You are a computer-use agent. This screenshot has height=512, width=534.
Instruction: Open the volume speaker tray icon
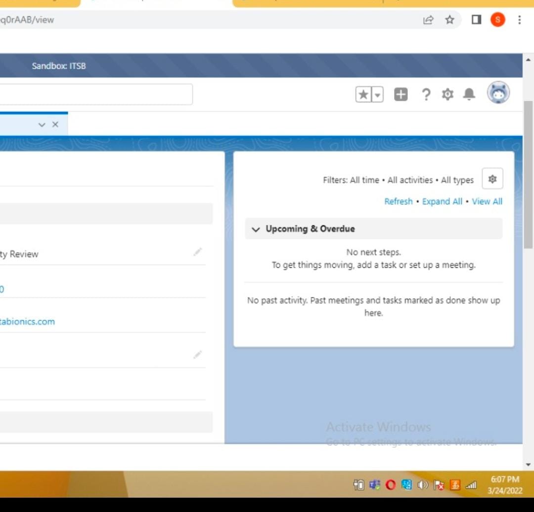pos(423,484)
